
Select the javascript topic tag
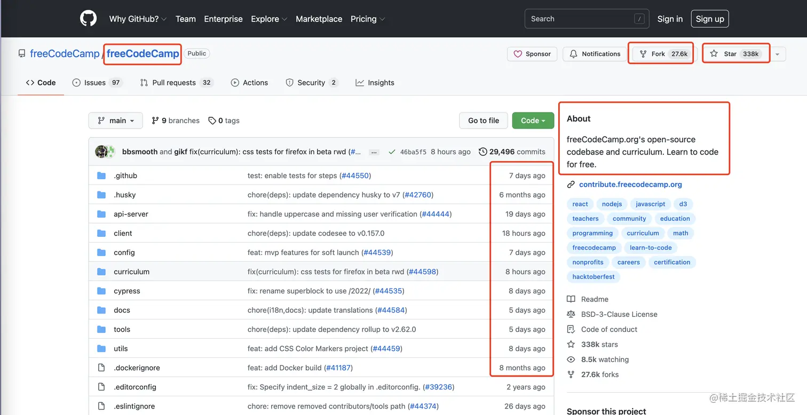[x=650, y=204]
